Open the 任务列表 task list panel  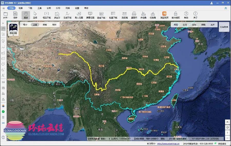[x=224, y=27]
